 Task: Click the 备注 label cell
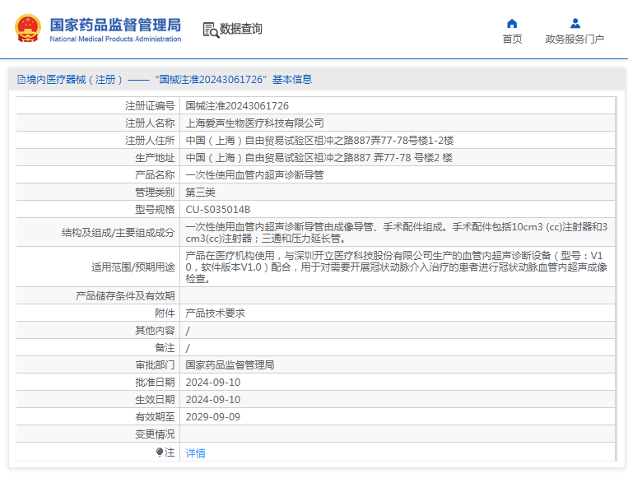click(x=98, y=347)
